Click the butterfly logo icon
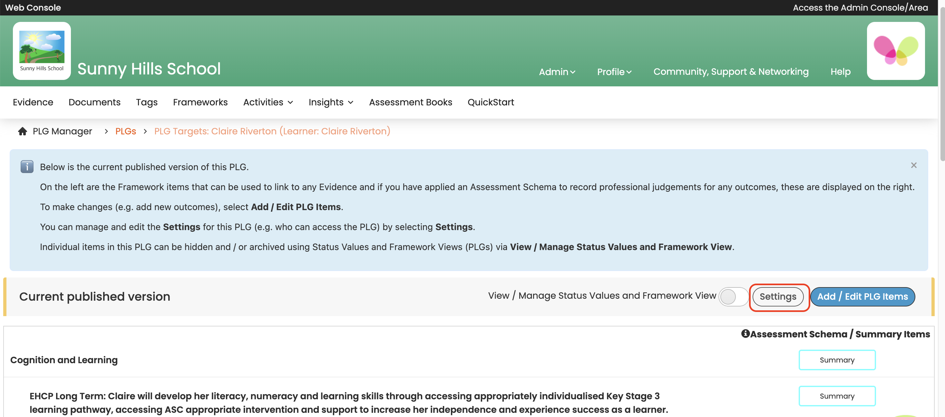Viewport: 945px width, 417px height. click(x=895, y=51)
